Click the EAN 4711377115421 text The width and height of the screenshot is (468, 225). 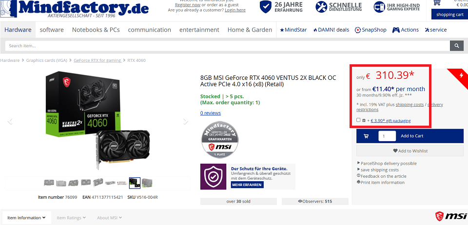tap(103, 197)
